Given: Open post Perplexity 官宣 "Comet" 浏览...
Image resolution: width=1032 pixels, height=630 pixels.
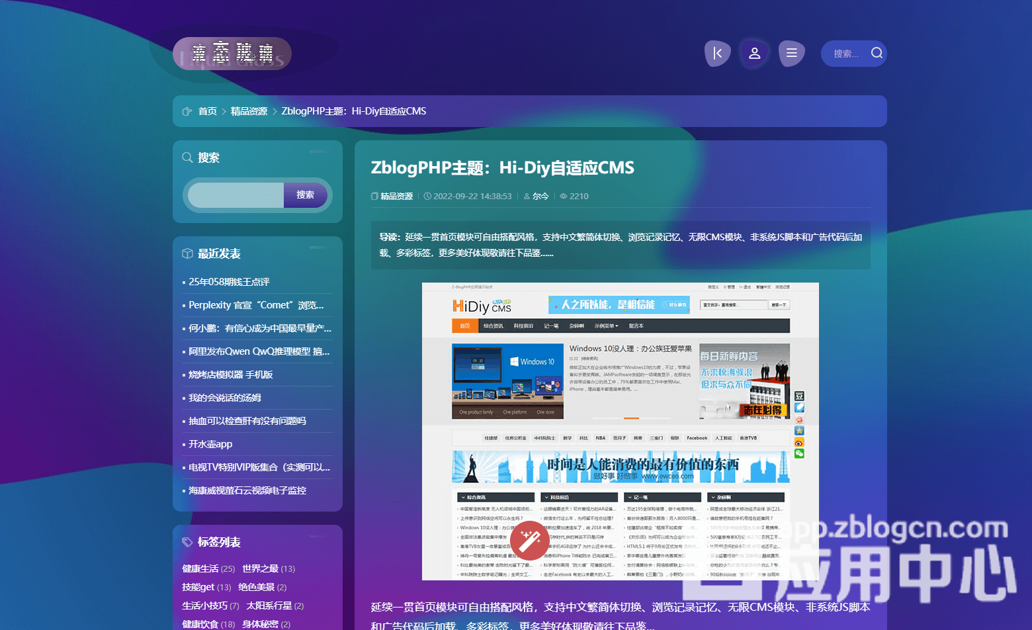Looking at the screenshot, I should [x=256, y=305].
